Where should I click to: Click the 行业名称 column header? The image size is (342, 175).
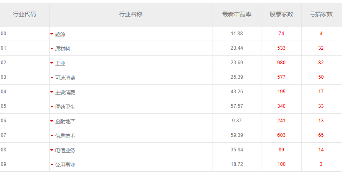130,15
